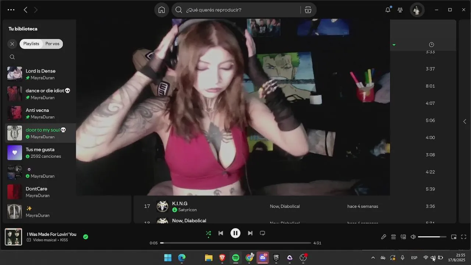Sort tracks by duration clock icon
471x265 pixels.
[431, 45]
